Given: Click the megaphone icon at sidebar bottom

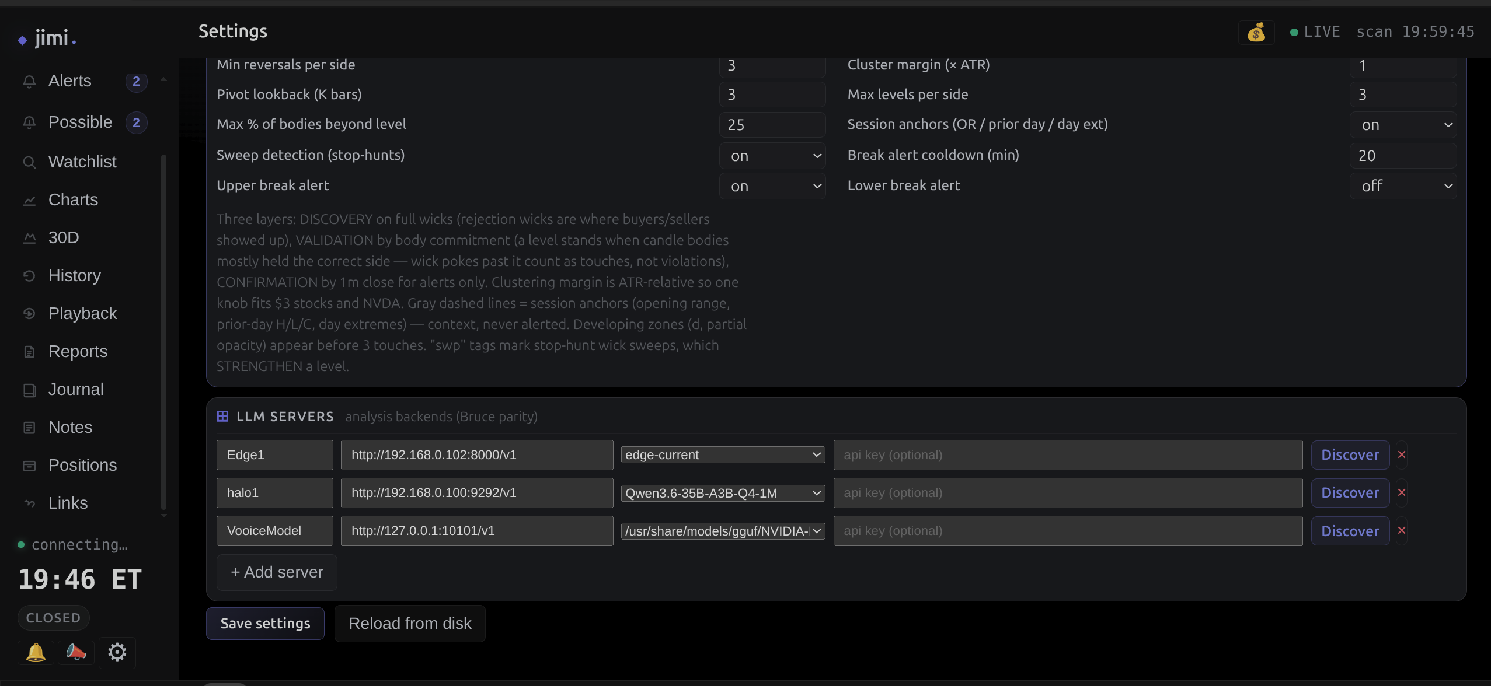Looking at the screenshot, I should (x=76, y=652).
